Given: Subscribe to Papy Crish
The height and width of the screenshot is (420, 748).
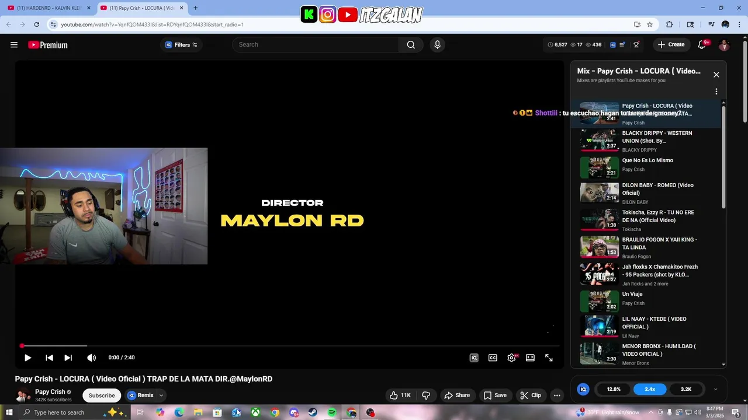Looking at the screenshot, I should 102,395.
